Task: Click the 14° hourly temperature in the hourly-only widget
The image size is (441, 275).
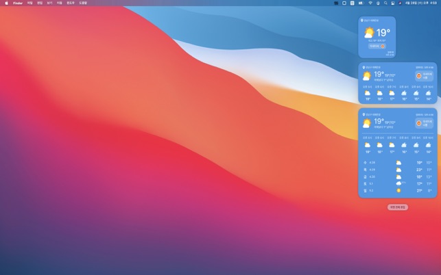Action: [x=429, y=99]
